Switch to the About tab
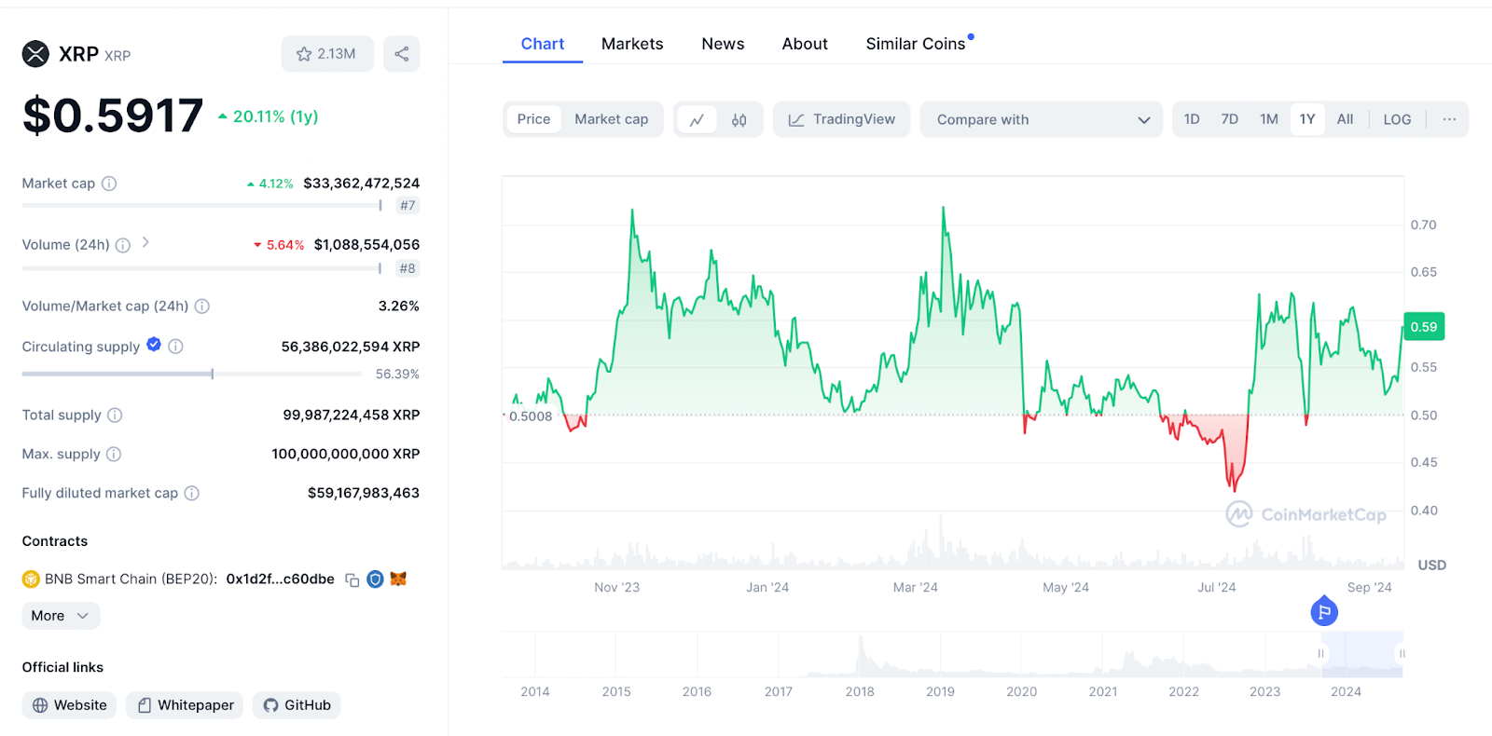This screenshot has height=736, width=1492. coord(805,44)
